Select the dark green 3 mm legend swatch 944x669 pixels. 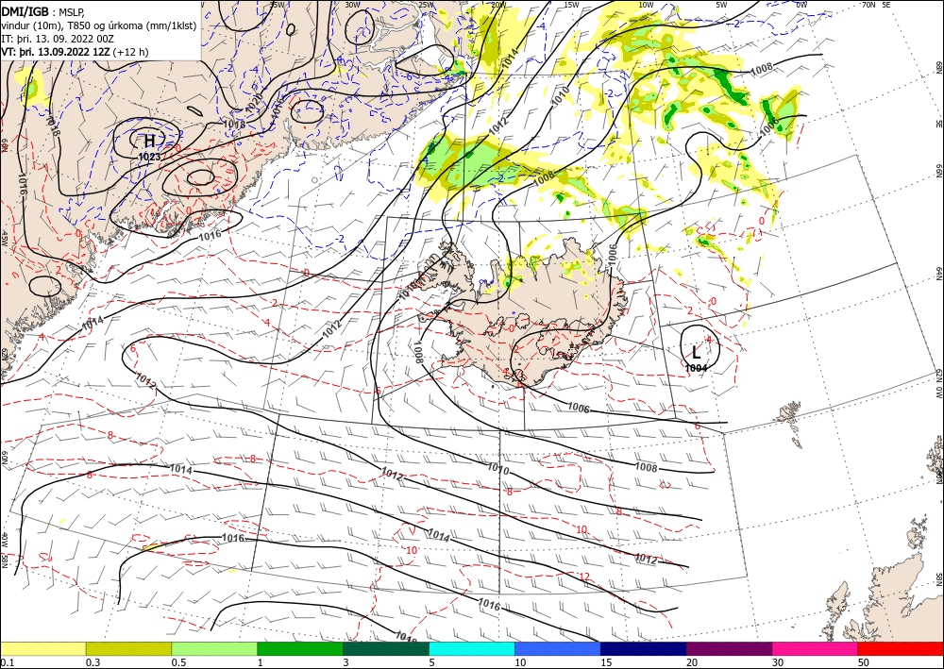(386, 648)
